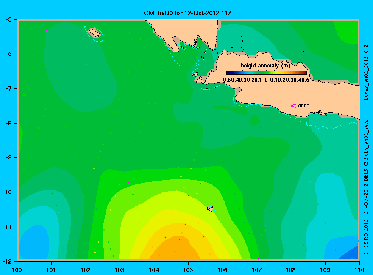Image resolution: width=373 pixels, height=275 pixels.
Task: Click the x-axis label 101
Action: tap(51, 270)
